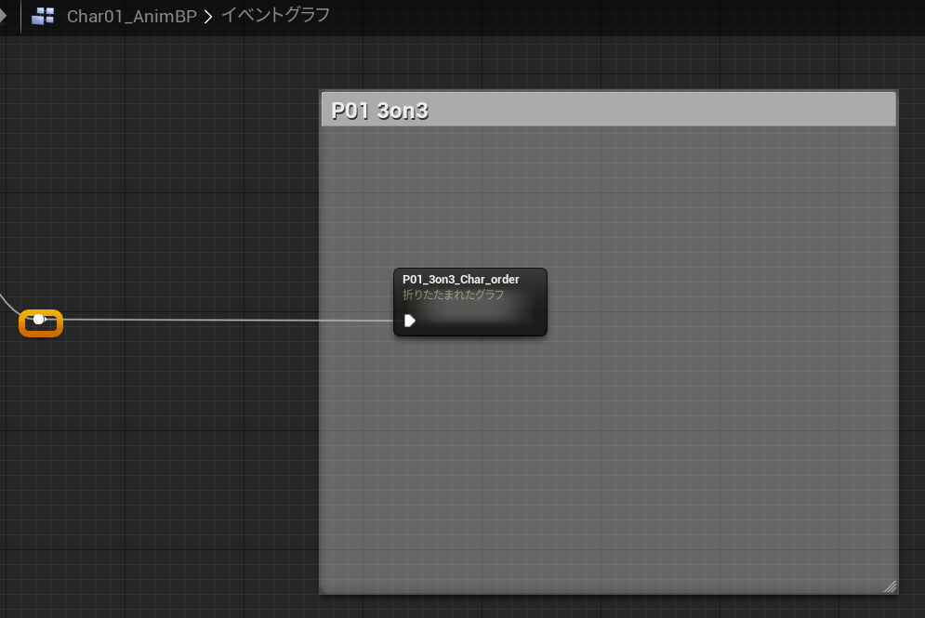Select the orange-highlighted reroute node
Viewport: 925px width, 618px height.
click(x=41, y=322)
